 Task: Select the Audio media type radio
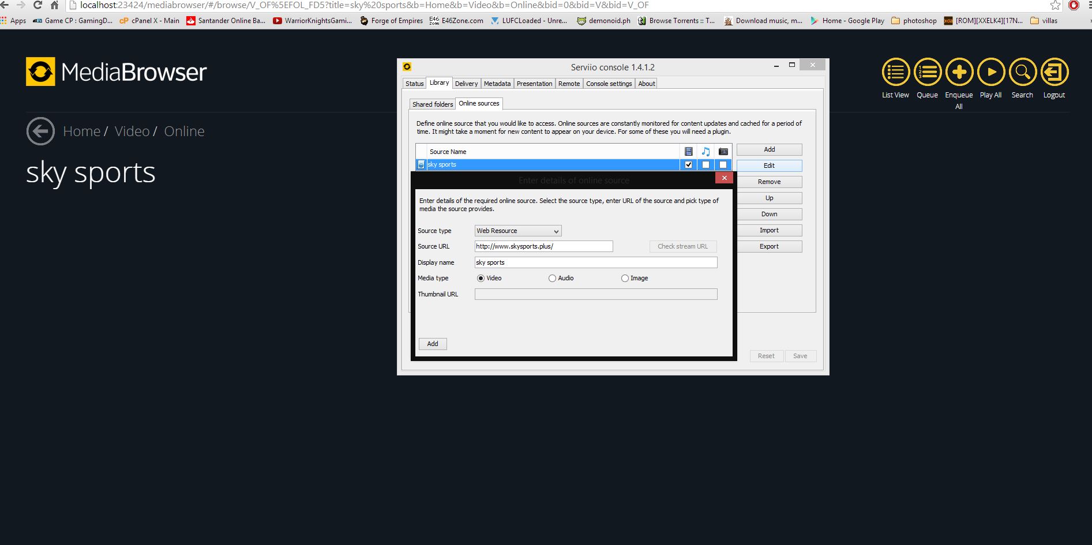[552, 279]
